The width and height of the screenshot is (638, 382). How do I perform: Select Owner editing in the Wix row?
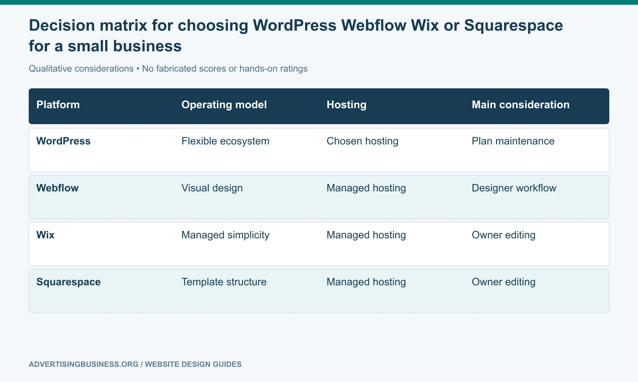coord(504,235)
